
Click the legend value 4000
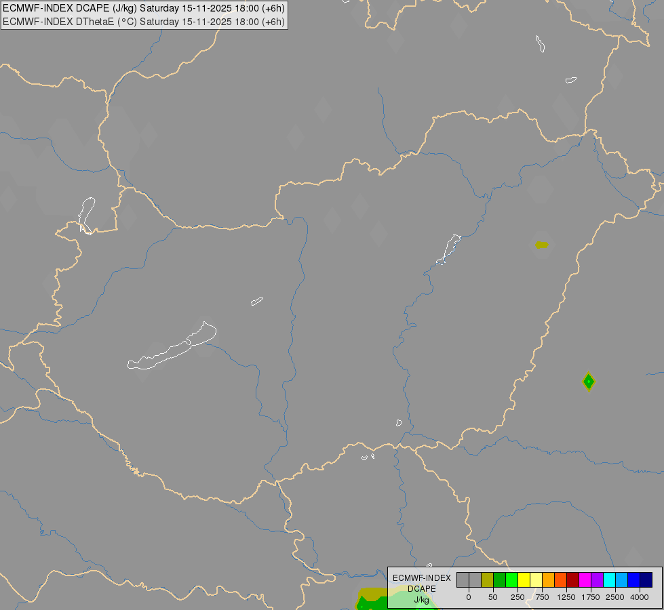point(640,597)
